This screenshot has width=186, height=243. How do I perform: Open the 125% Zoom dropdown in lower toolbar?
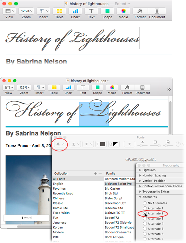click(x=24, y=87)
